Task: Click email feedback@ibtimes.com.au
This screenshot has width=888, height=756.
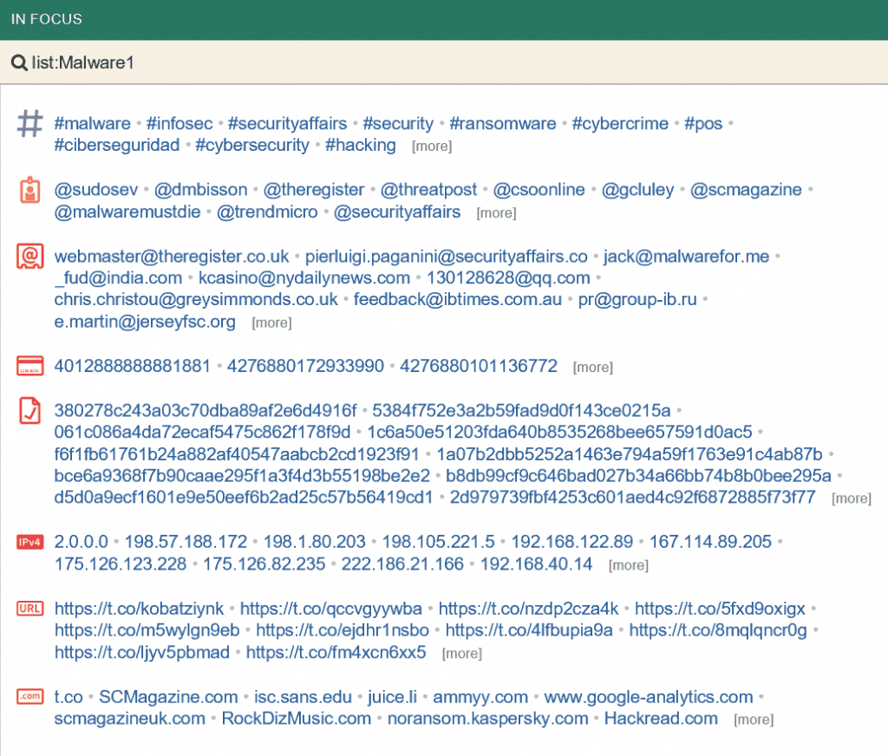Action: 458,299
